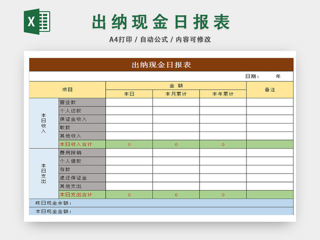
Task: Click the 本日现金金额 row
Action: (161, 211)
